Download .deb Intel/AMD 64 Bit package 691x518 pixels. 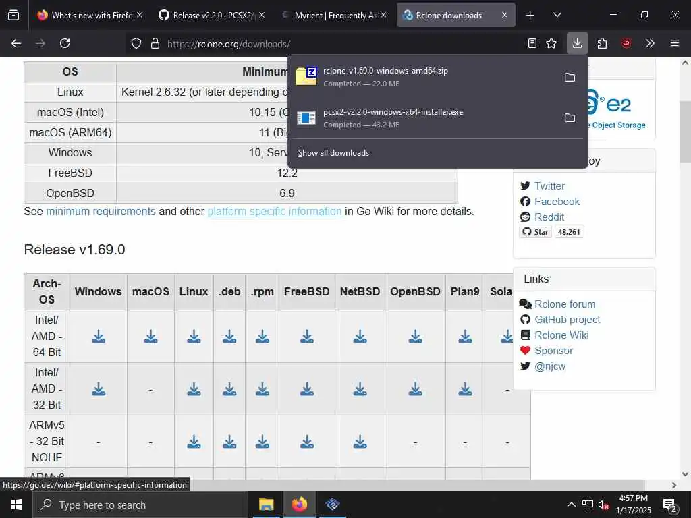(x=229, y=337)
